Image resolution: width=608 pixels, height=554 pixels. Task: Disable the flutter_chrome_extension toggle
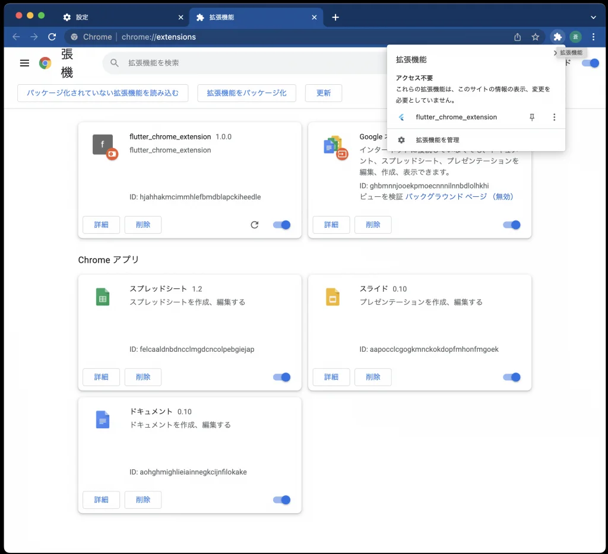[x=281, y=225]
